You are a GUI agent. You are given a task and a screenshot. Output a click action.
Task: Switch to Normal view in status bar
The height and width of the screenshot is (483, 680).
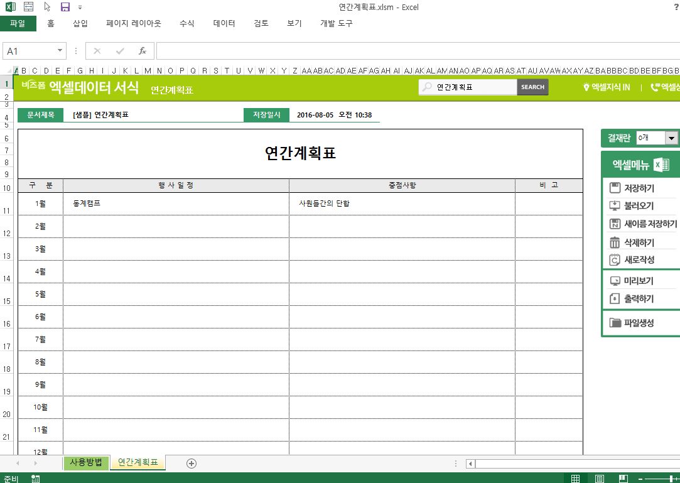(x=576, y=478)
